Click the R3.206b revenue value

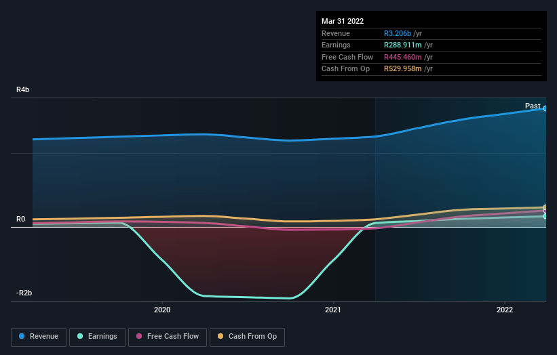click(398, 33)
